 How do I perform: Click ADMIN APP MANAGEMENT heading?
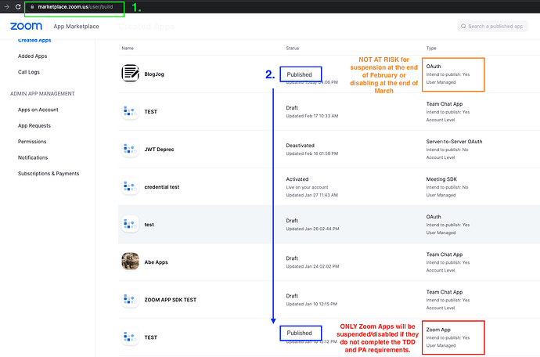[42, 94]
